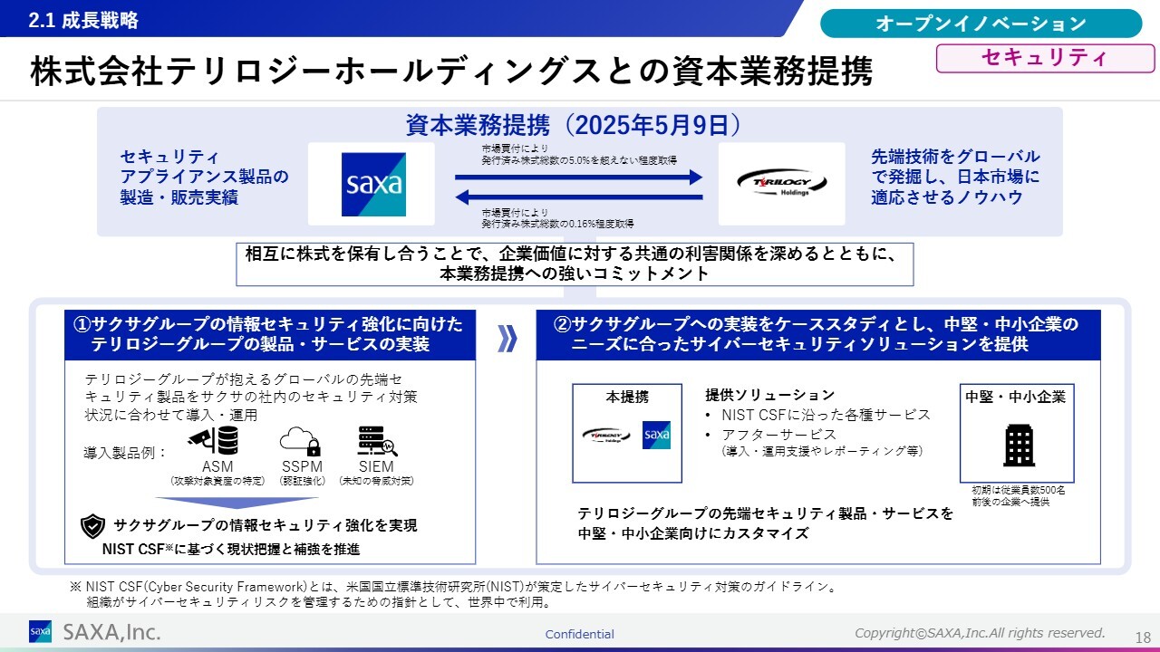
Task: Click the page number 18
Action: (1143, 638)
